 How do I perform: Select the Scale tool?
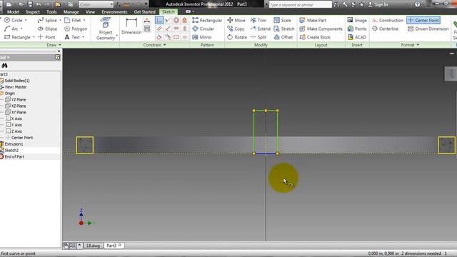(282, 20)
